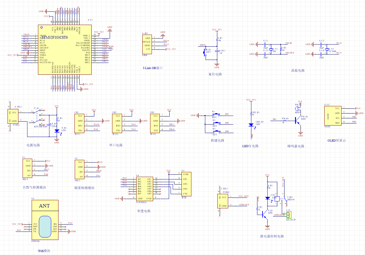Viewport: 365px width, 255px height.
Task: Select the J_D1 LED symbol
Action: tap(267, 198)
